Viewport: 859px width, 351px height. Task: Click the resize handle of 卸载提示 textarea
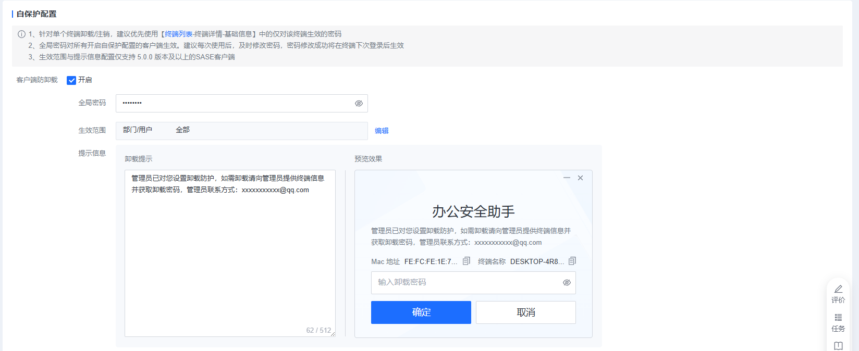333,334
